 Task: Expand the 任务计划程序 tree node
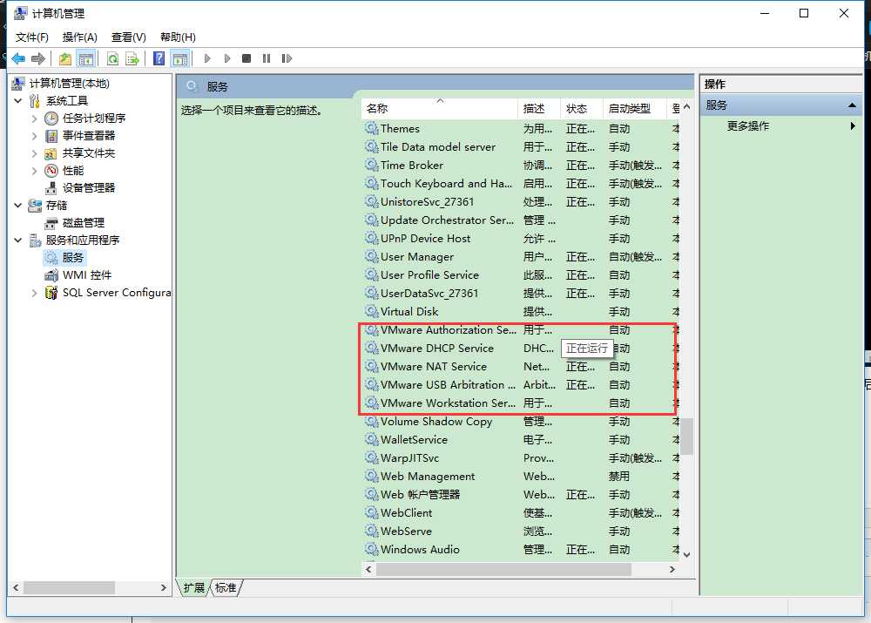pos(35,119)
